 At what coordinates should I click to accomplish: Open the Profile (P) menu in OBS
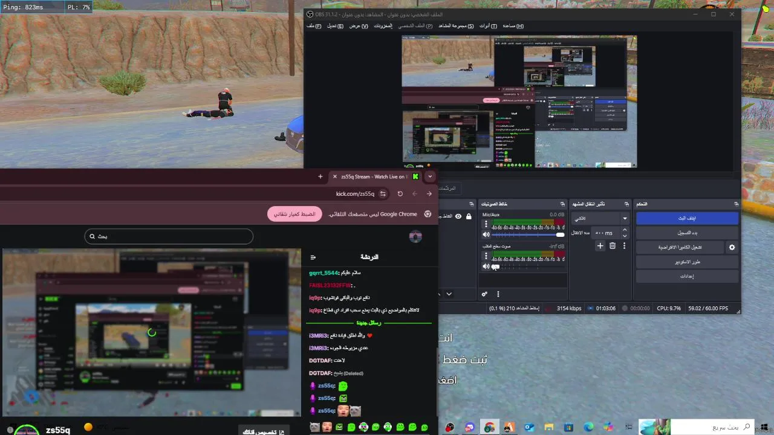point(415,26)
